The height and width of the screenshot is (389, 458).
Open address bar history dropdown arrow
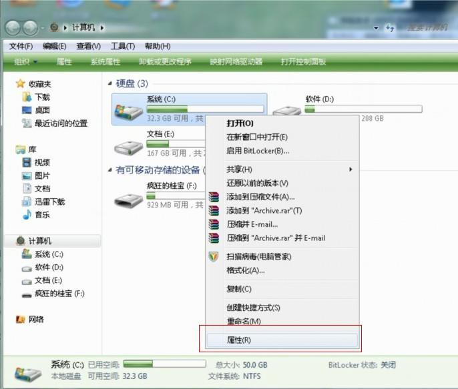click(376, 28)
